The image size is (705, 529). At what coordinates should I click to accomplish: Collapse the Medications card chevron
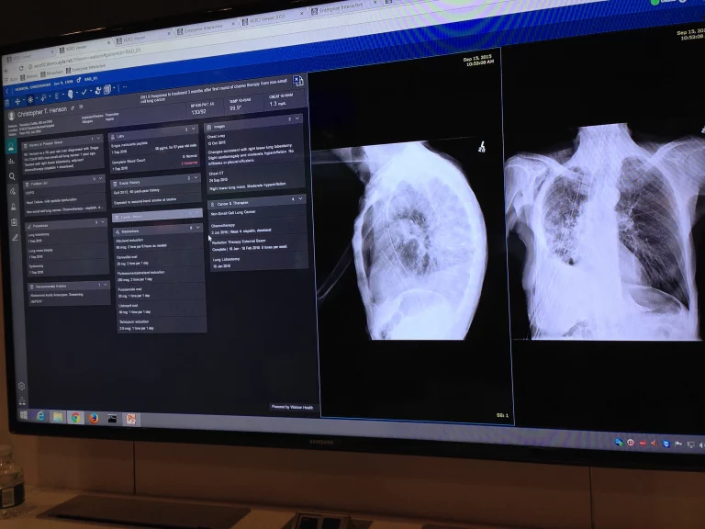coord(198,228)
